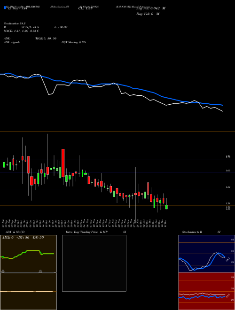Select the 'MACD: 1.41, 1.46, -0.05 C' line
This screenshot has height=310, width=235.
click(x=21, y=31)
